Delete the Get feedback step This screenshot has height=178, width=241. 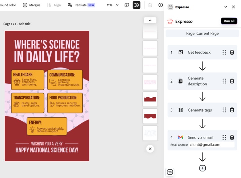232,52
